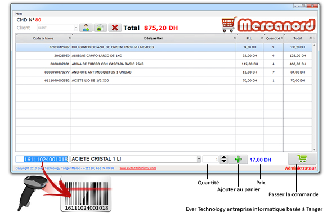
Task: Sort by P.U column header
Action: click(x=249, y=38)
